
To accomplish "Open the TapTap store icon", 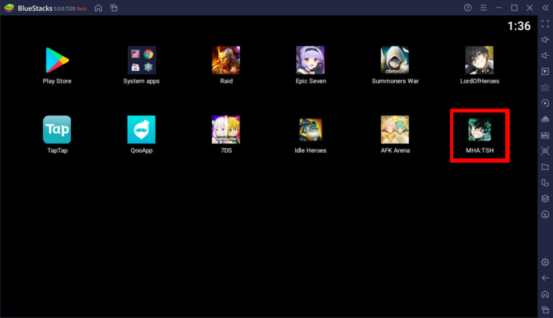I will pyautogui.click(x=56, y=130).
